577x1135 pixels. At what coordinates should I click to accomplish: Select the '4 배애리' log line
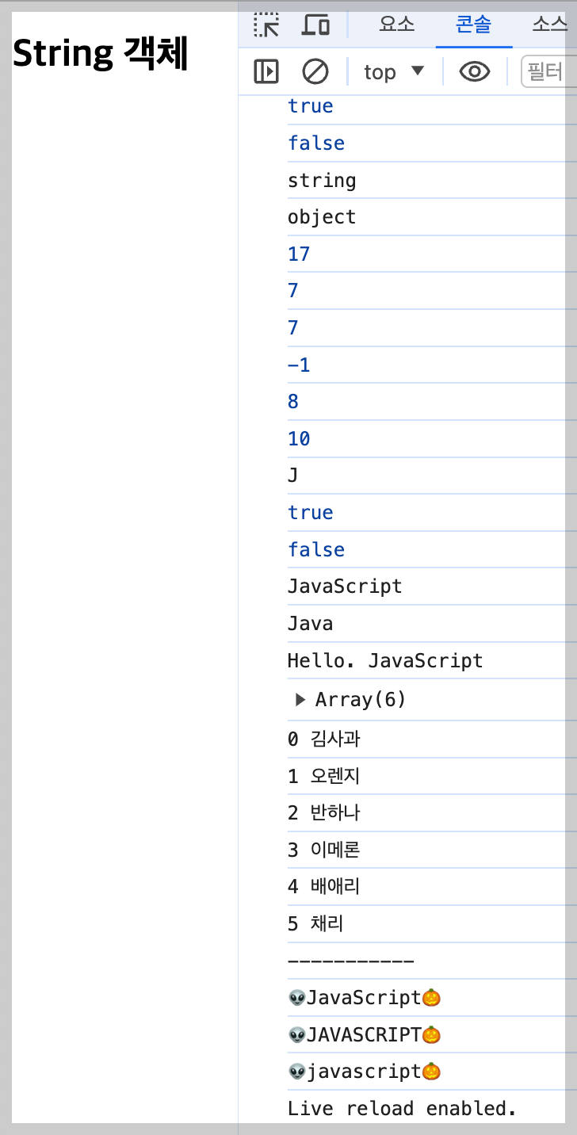coord(324,887)
